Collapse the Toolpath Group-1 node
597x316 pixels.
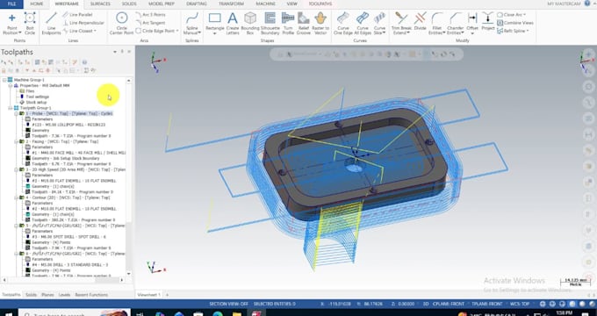tap(11, 108)
